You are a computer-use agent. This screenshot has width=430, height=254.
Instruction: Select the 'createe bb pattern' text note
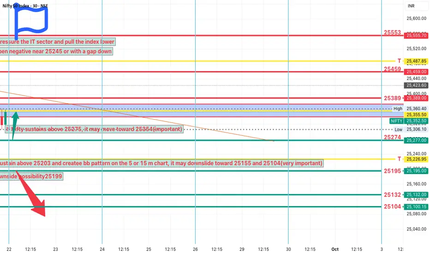coord(161,163)
